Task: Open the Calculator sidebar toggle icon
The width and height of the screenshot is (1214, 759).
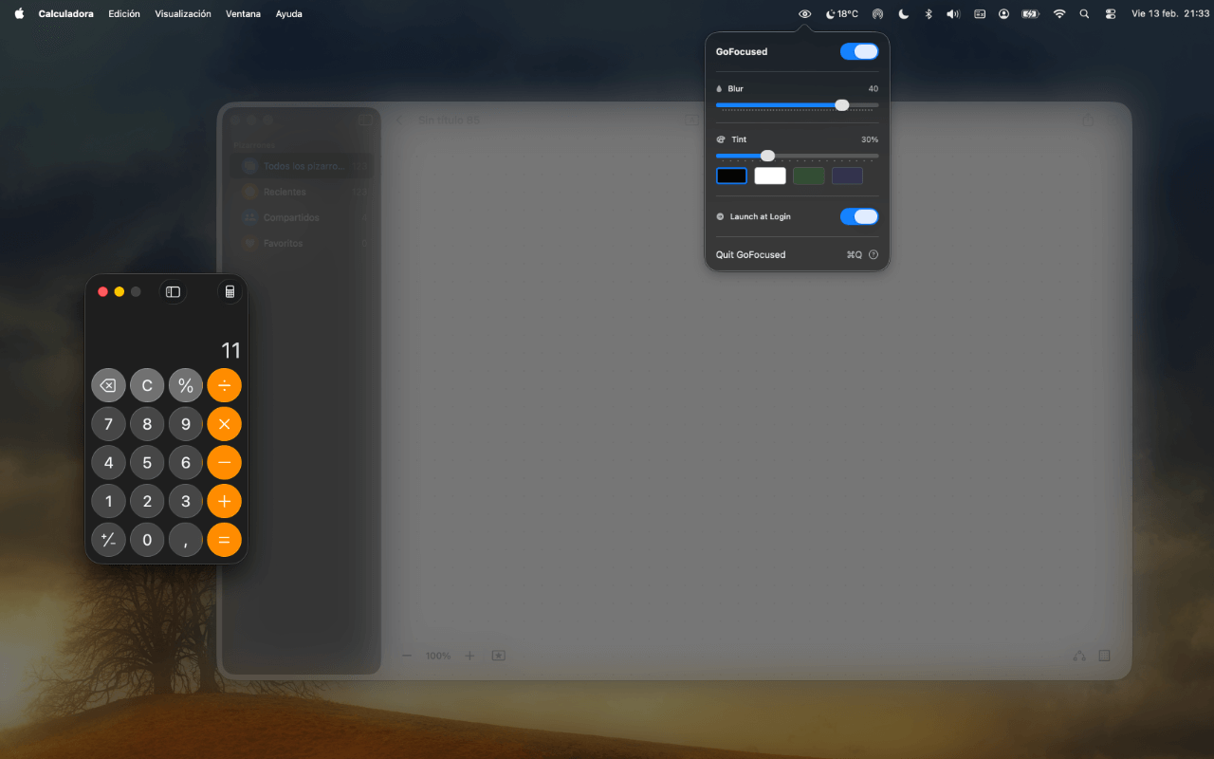Action: (173, 291)
